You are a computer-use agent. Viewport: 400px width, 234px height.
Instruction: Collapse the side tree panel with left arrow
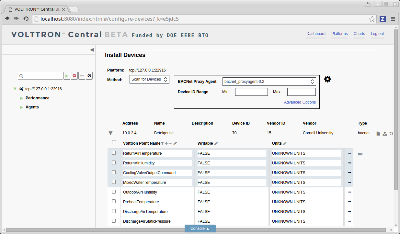coord(92,50)
